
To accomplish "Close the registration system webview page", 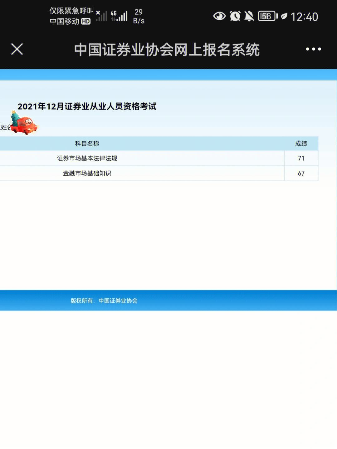I will point(17,49).
